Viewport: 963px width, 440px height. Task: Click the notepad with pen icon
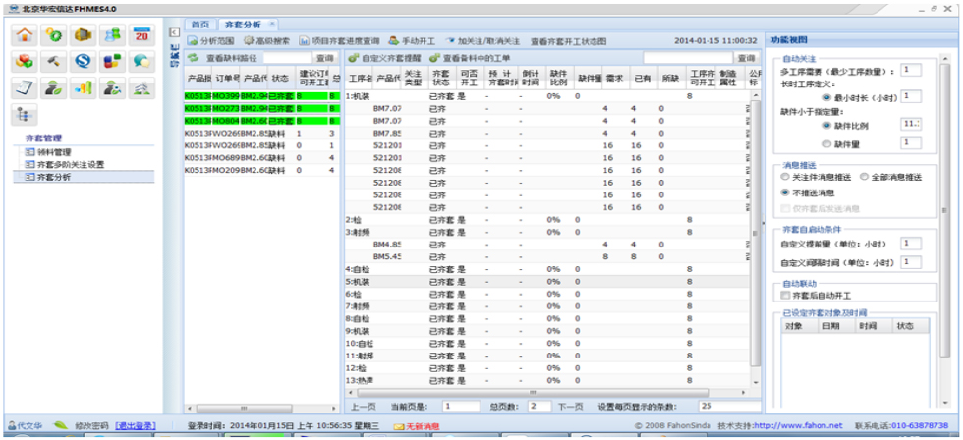(x=25, y=88)
